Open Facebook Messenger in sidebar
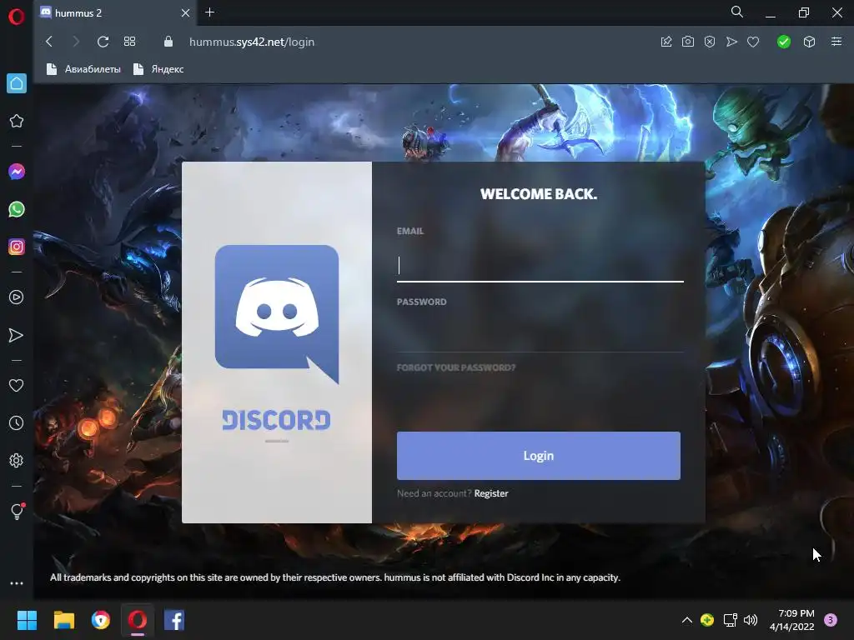854x640 pixels. (x=17, y=172)
